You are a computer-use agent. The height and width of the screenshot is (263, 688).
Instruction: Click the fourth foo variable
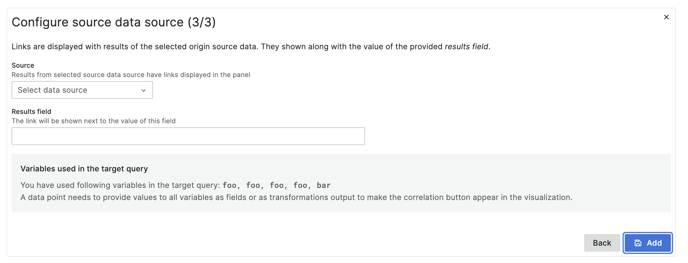pos(300,185)
